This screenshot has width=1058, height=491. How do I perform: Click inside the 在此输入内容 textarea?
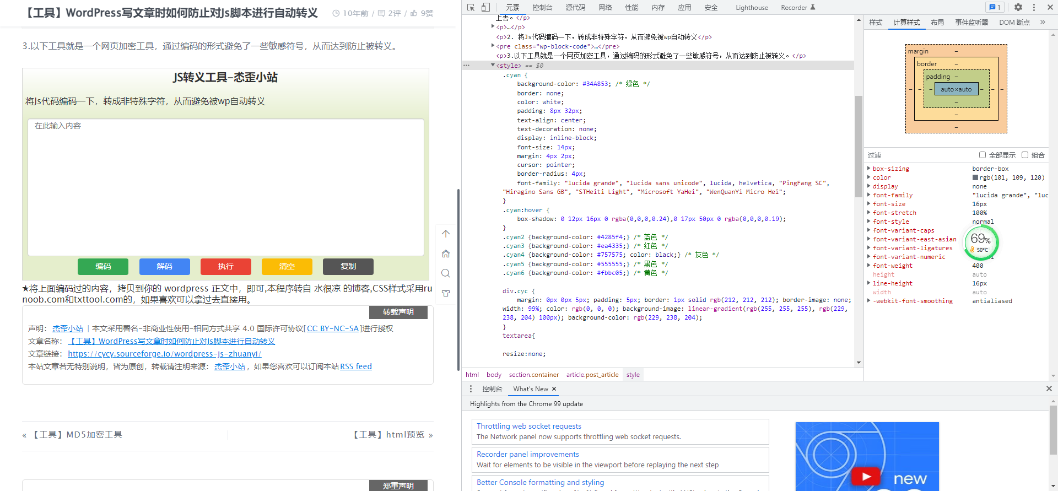point(226,187)
